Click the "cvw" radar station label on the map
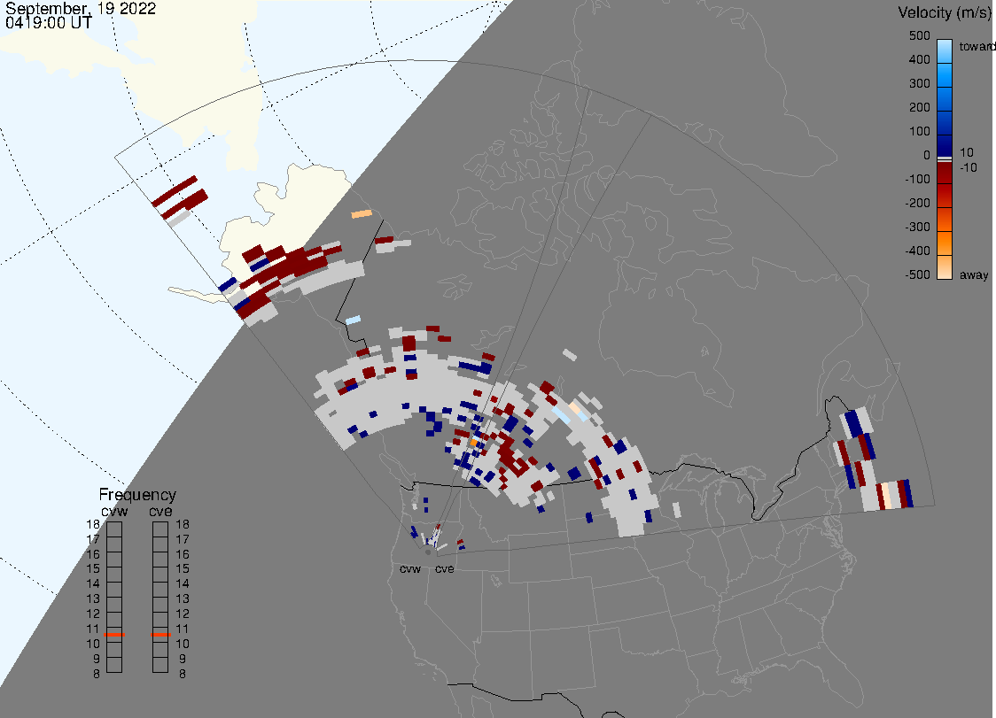The height and width of the screenshot is (718, 996). (x=410, y=568)
